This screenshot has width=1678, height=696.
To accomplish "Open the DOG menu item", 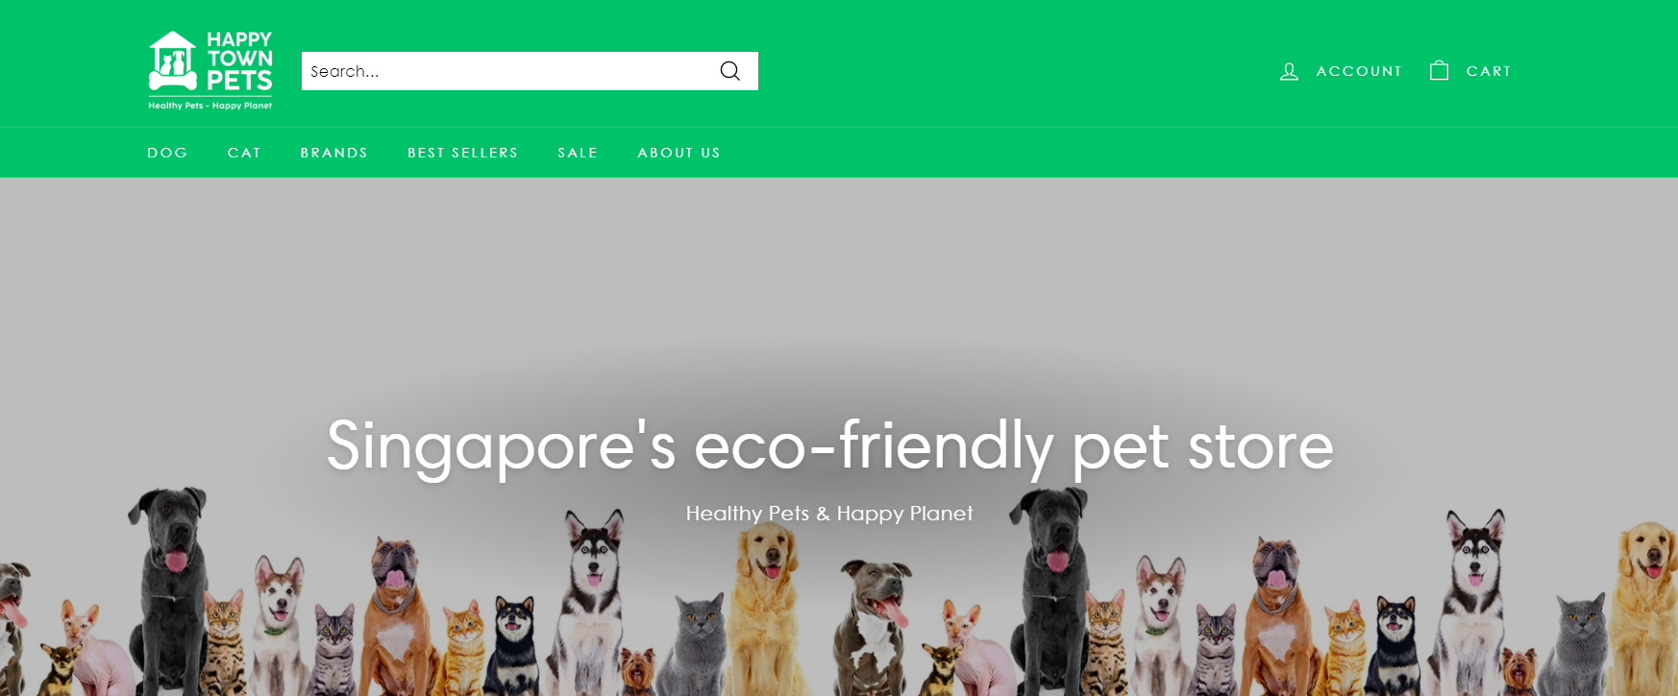I will [x=167, y=153].
